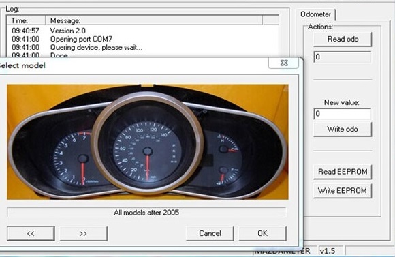The height and width of the screenshot is (257, 395).
Task: Click the Write EEPROM button
Action: pyautogui.click(x=343, y=191)
